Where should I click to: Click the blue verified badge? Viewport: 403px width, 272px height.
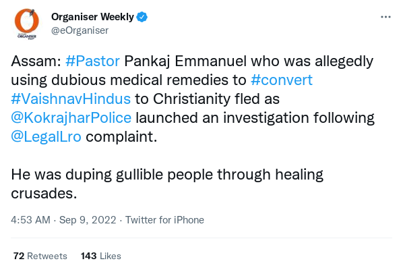[142, 17]
